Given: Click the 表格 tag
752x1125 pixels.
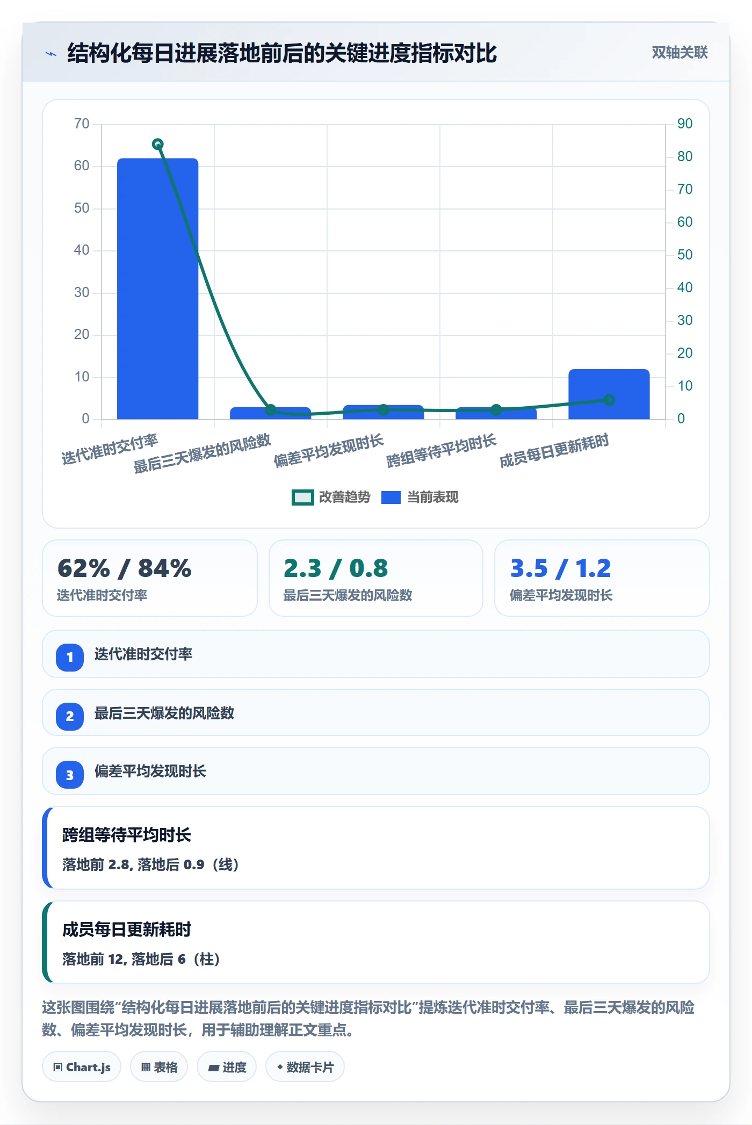Looking at the screenshot, I should click(159, 1067).
